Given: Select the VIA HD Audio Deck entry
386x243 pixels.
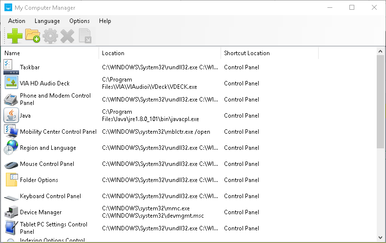Looking at the screenshot, I should coord(45,83).
